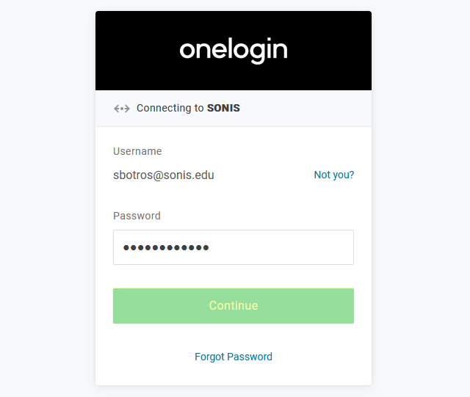The height and width of the screenshot is (397, 470).
Task: Click the connecting arrows icon
Action: 121,109
